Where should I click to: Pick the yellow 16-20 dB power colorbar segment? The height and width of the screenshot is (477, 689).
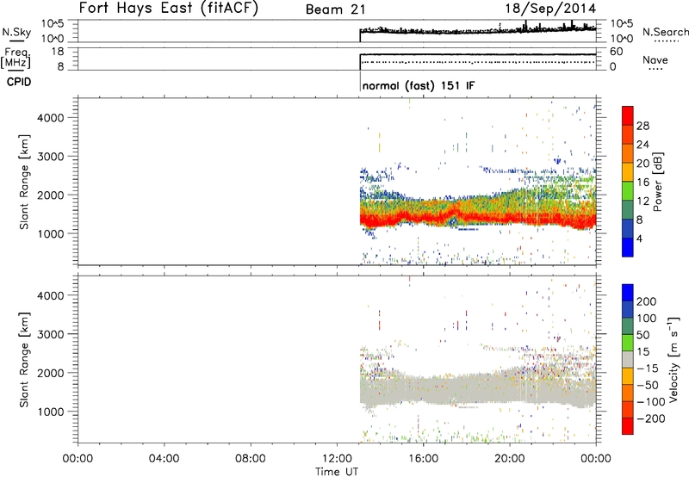pos(628,172)
